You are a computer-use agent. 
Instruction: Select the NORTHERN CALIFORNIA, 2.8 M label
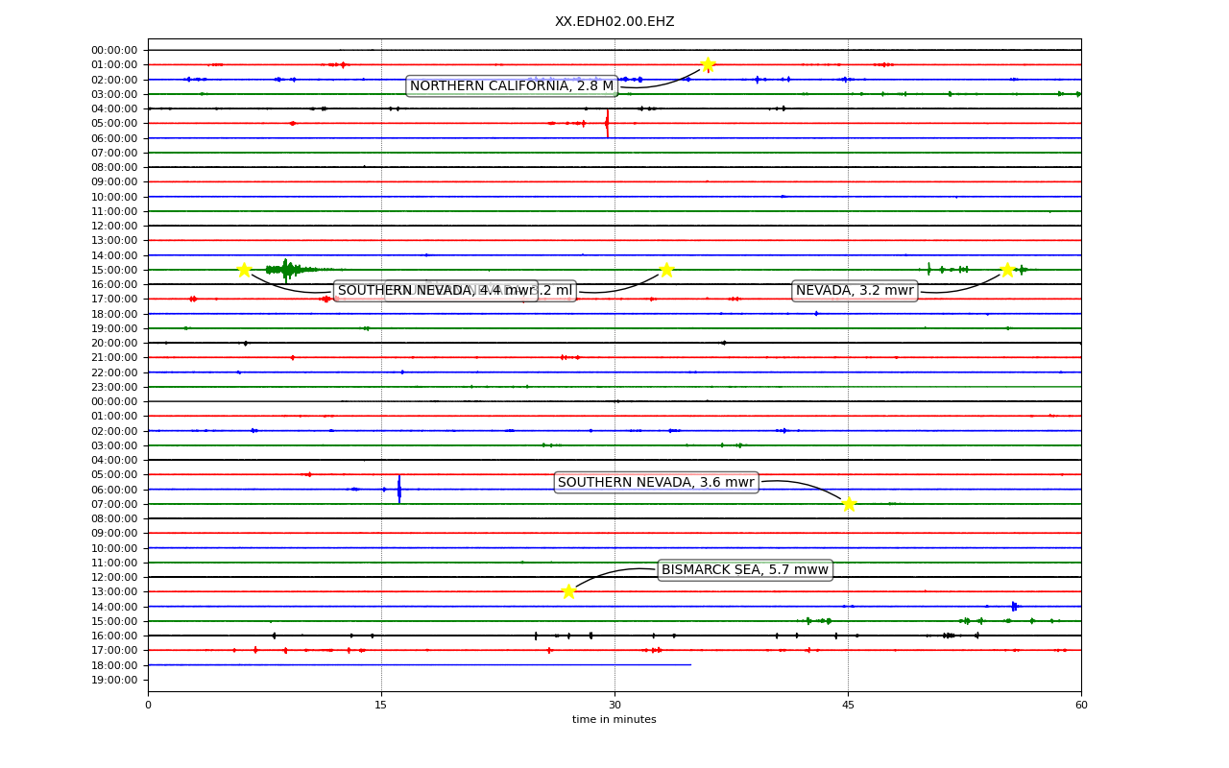pyautogui.click(x=512, y=86)
